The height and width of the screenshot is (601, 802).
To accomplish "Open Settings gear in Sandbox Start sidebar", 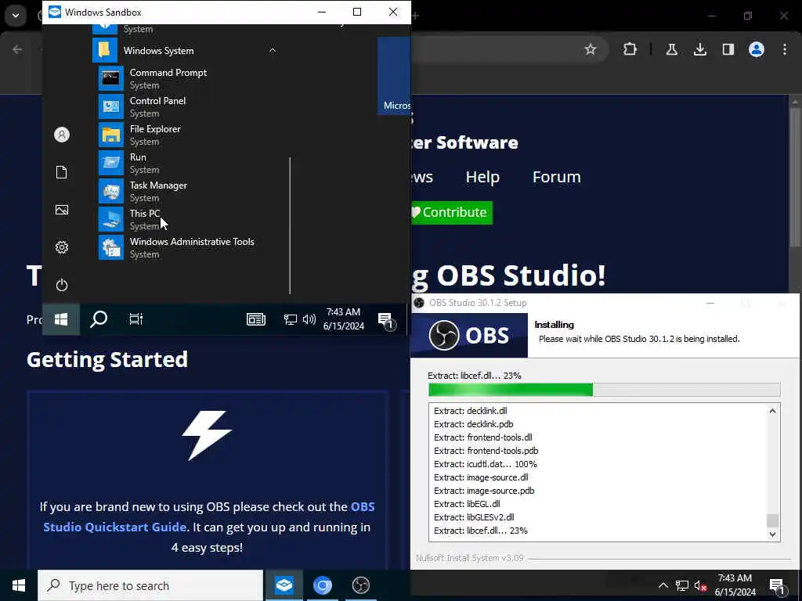I will pos(62,247).
